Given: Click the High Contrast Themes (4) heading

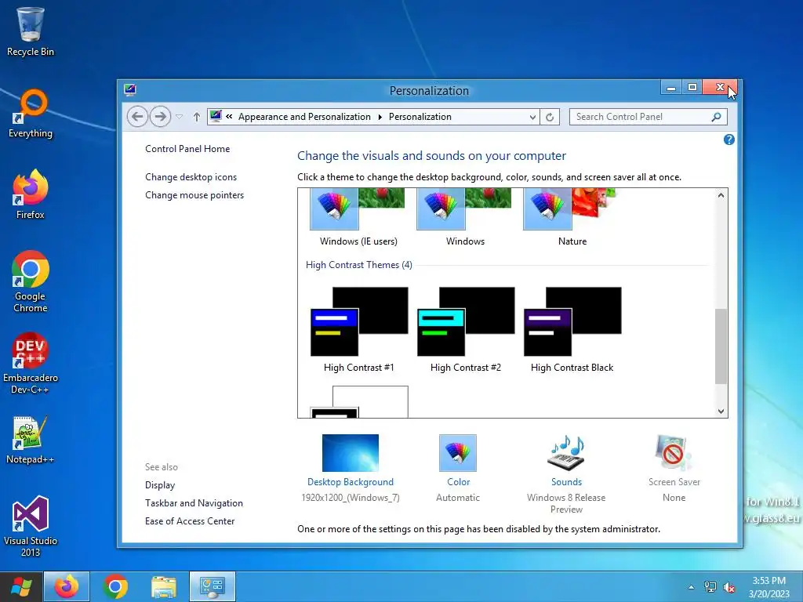Looking at the screenshot, I should coord(358,265).
